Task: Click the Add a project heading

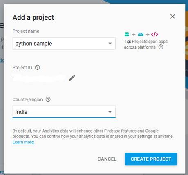Action: click(33, 18)
